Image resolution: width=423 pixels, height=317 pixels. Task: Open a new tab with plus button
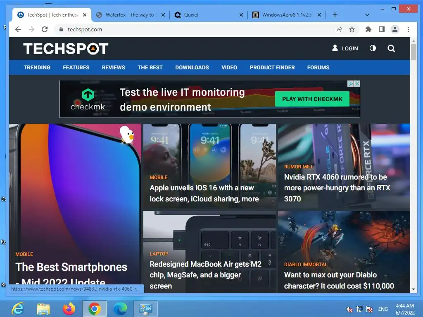click(x=335, y=15)
